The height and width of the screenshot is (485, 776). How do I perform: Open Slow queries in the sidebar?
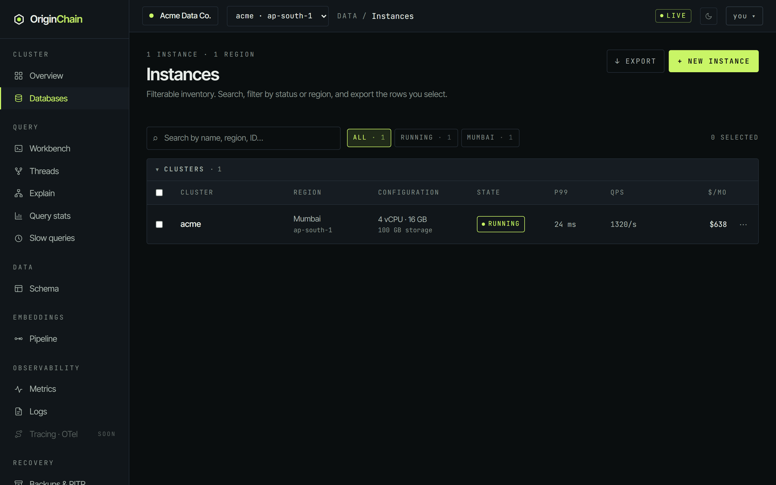(x=65, y=238)
